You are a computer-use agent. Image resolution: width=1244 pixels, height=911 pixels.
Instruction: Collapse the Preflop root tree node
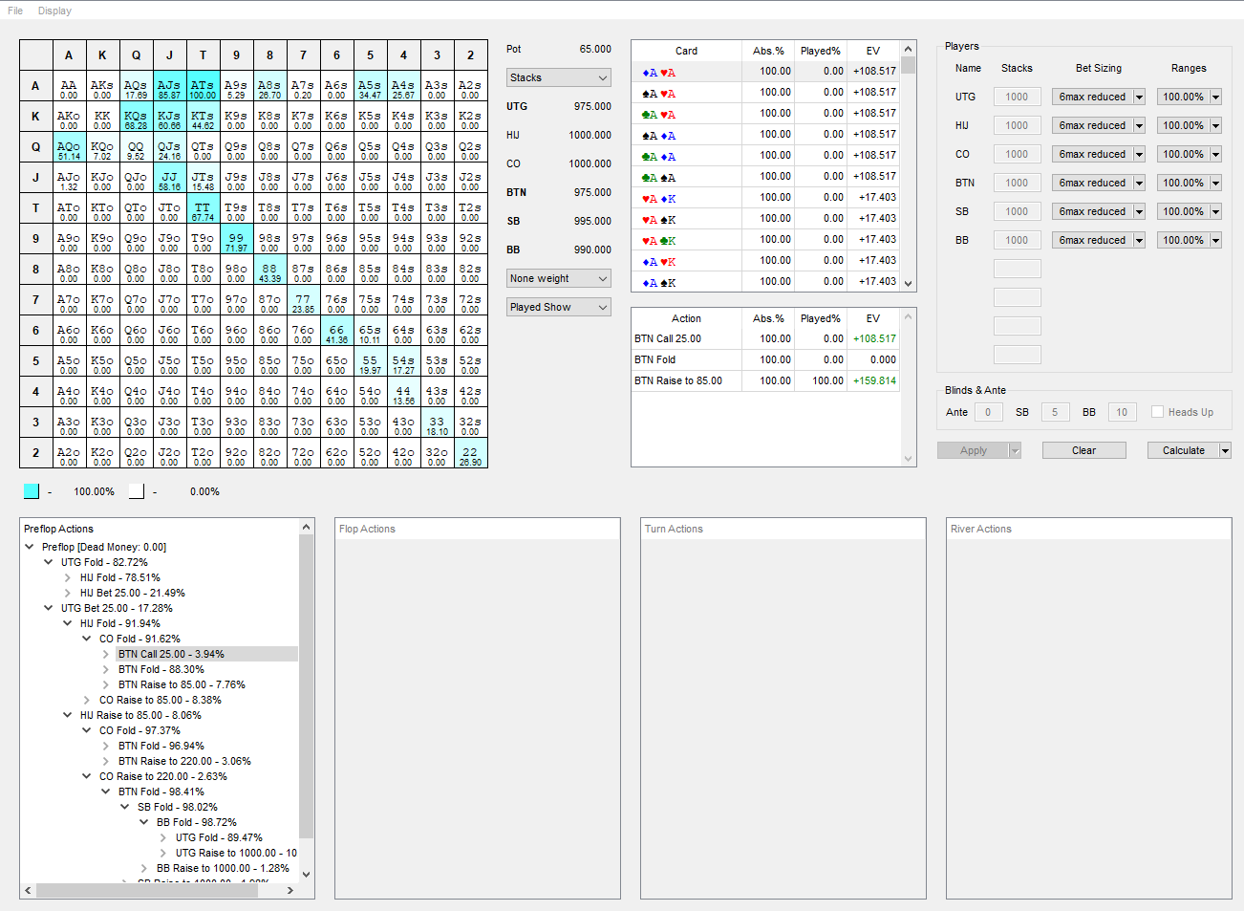click(30, 547)
